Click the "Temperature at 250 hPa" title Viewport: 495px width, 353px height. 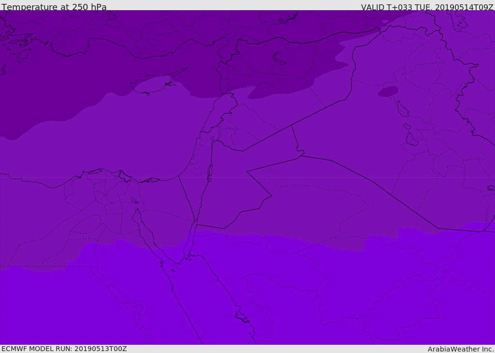[x=54, y=7]
